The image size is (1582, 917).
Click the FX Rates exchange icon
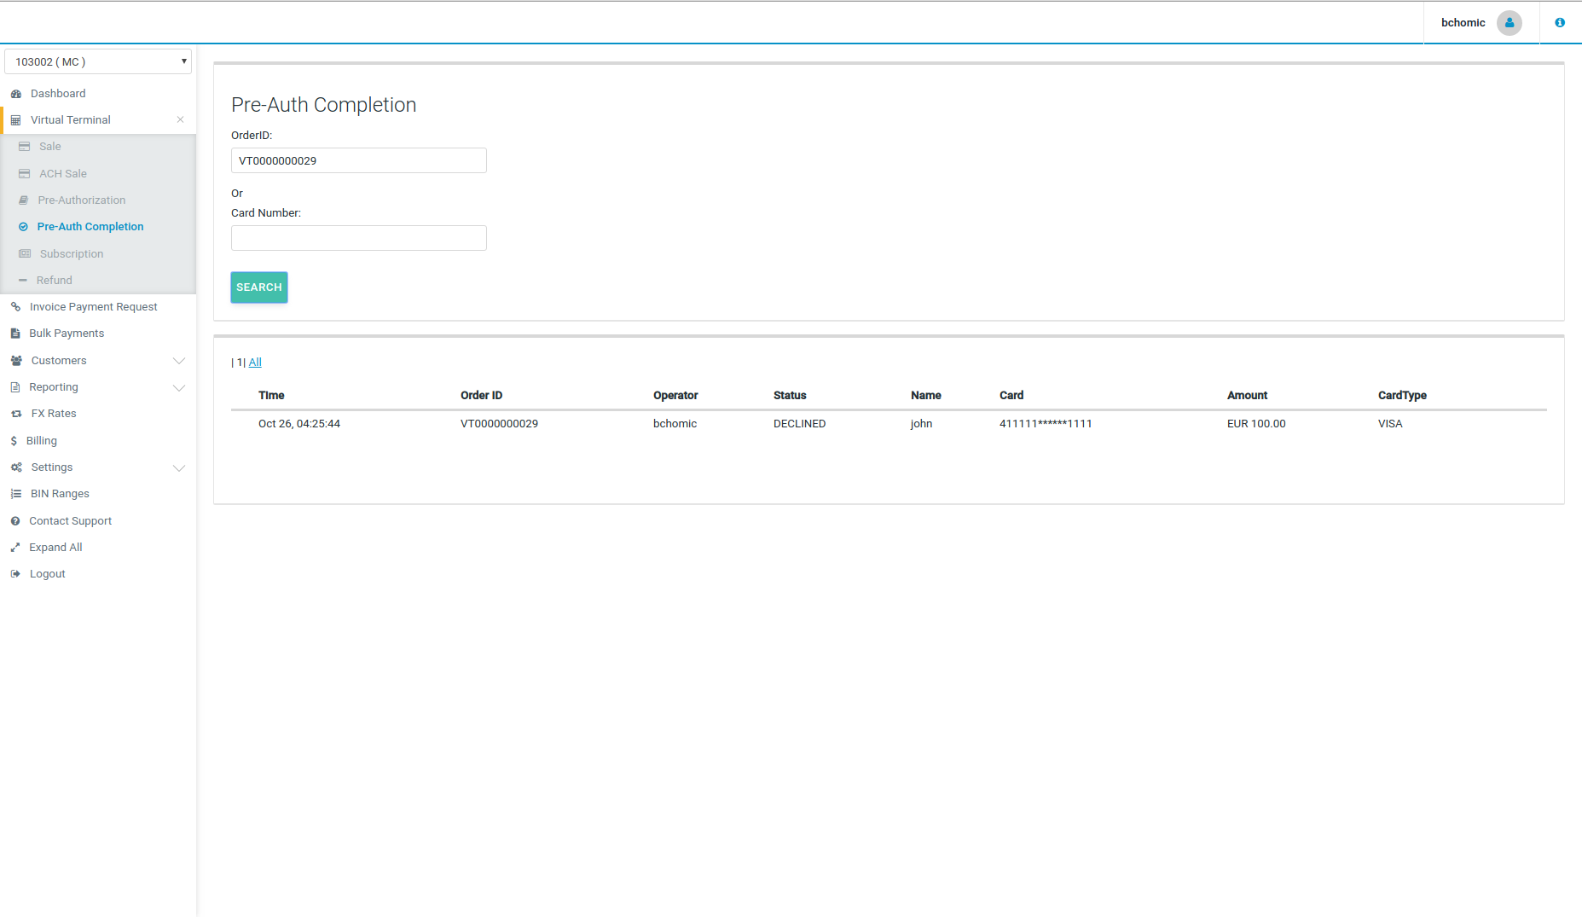tap(16, 414)
